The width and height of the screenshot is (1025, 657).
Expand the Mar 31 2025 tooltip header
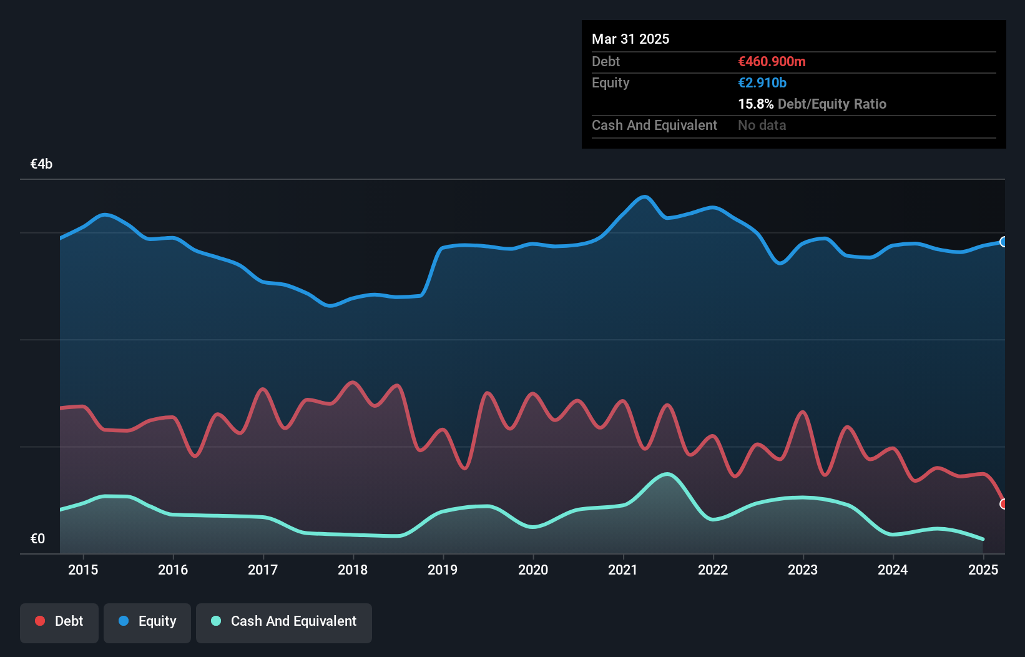point(630,39)
